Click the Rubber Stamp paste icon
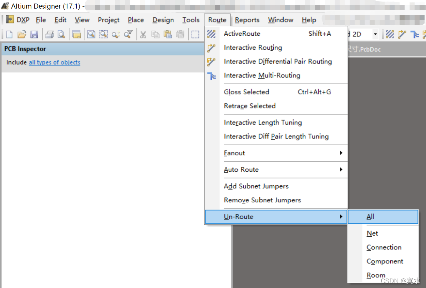The height and width of the screenshot is (288, 426). point(180,35)
